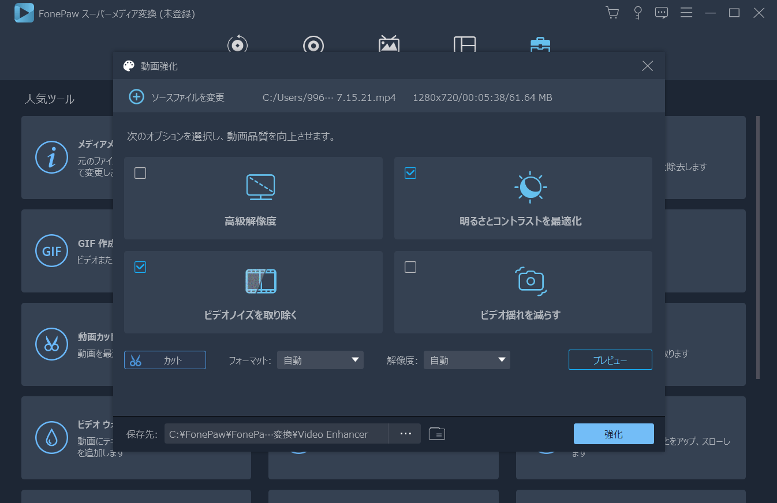Screen dimensions: 777x503
Task: Enable the 高級解像度 checkbox
Action: click(140, 173)
